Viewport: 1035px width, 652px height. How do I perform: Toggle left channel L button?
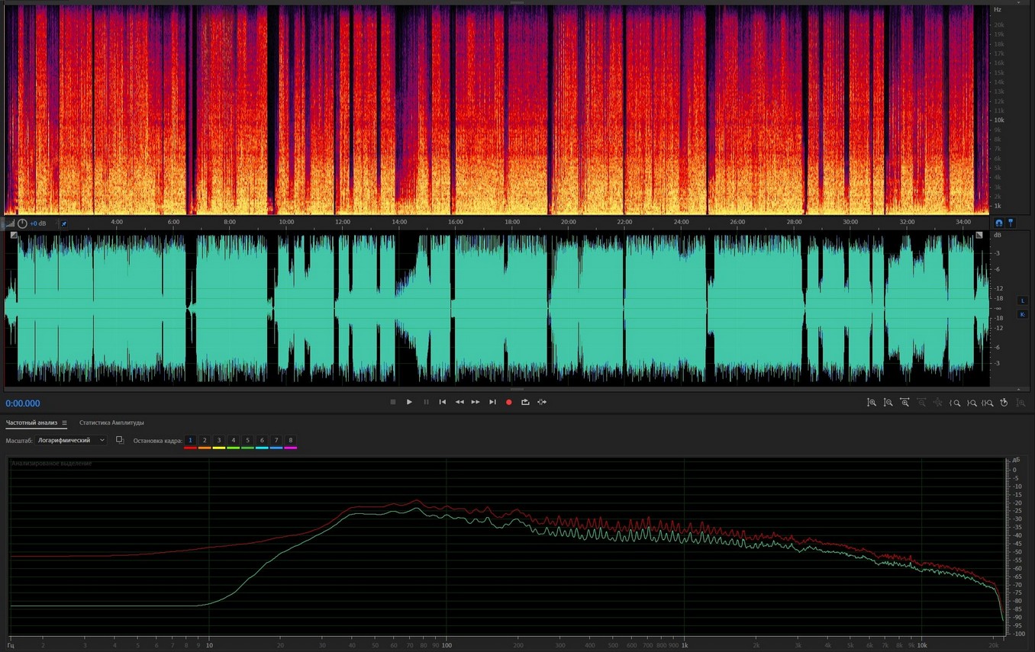point(1023,300)
